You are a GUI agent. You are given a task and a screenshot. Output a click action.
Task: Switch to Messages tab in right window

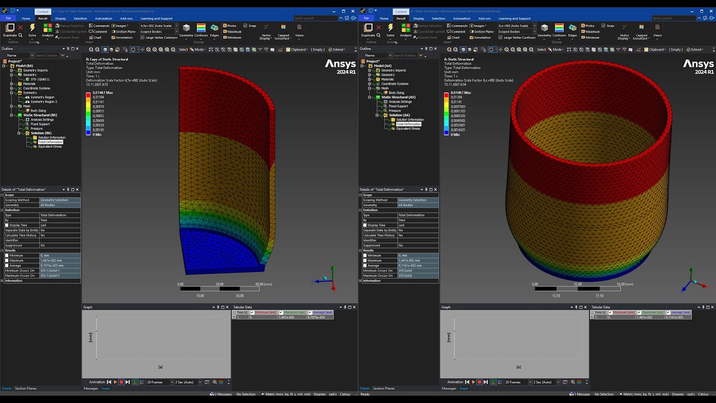click(449, 388)
